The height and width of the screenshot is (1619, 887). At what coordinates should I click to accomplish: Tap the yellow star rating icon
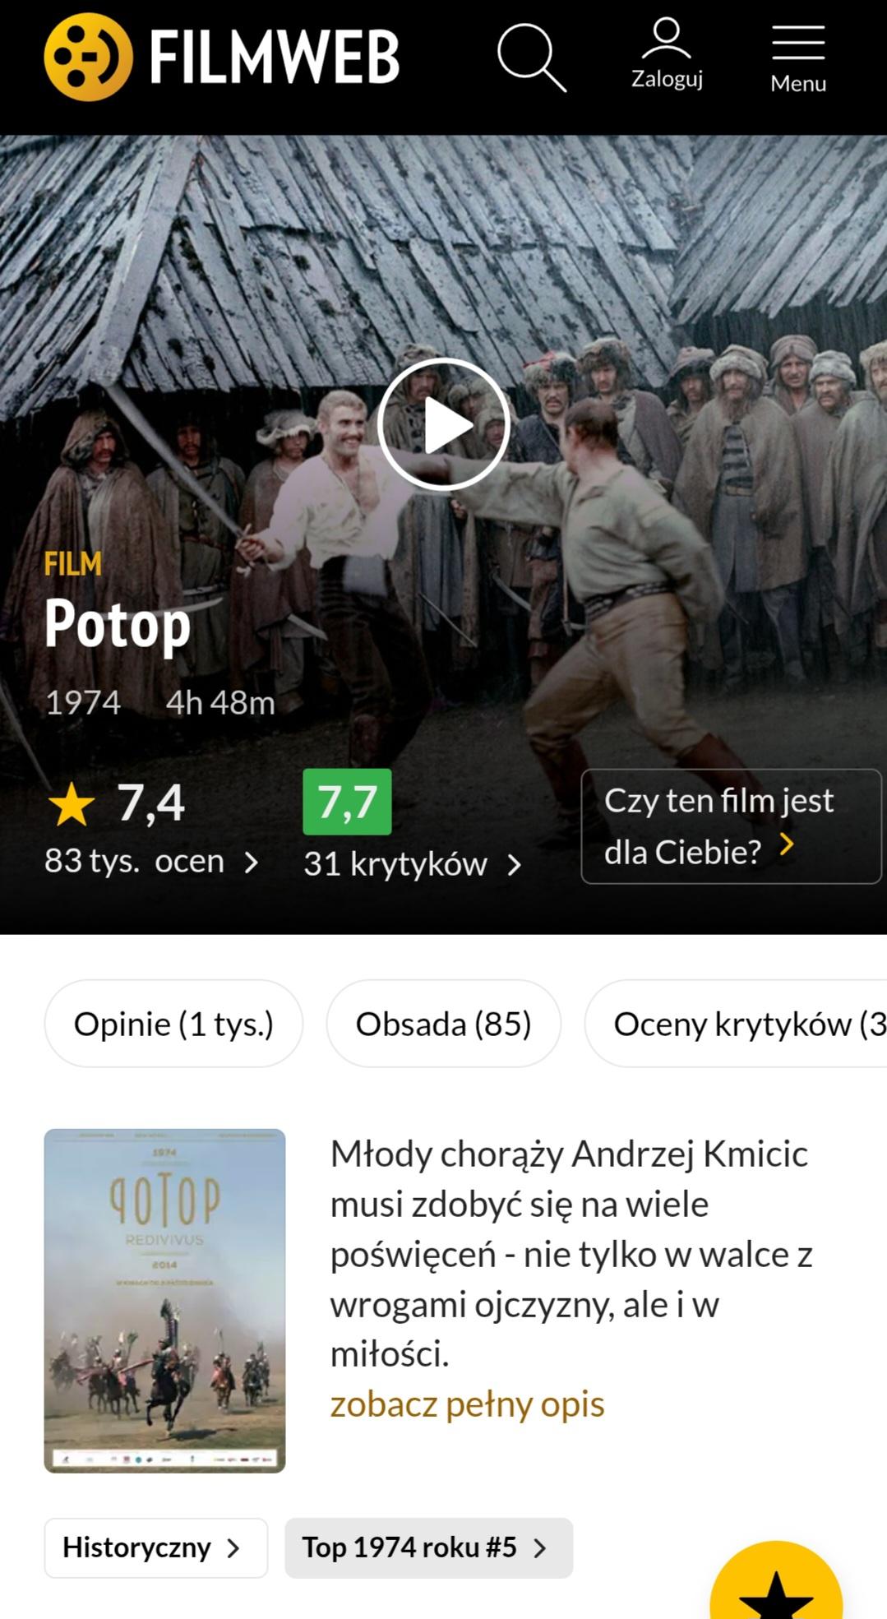[x=72, y=803]
